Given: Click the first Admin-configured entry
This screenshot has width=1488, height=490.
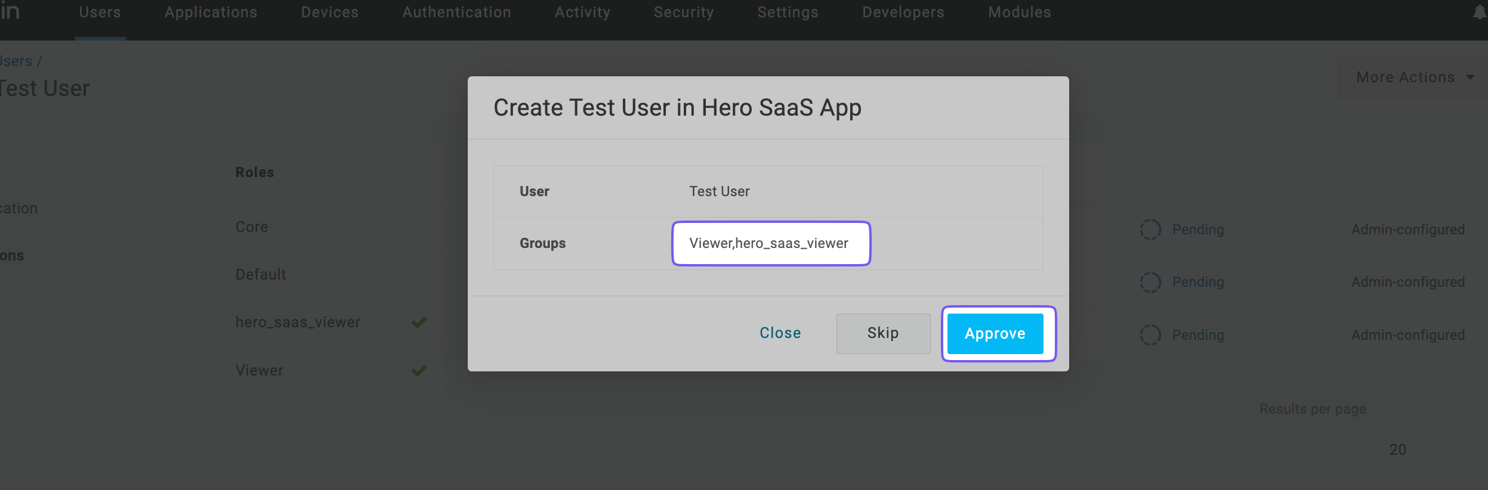Looking at the screenshot, I should pyautogui.click(x=1408, y=230).
